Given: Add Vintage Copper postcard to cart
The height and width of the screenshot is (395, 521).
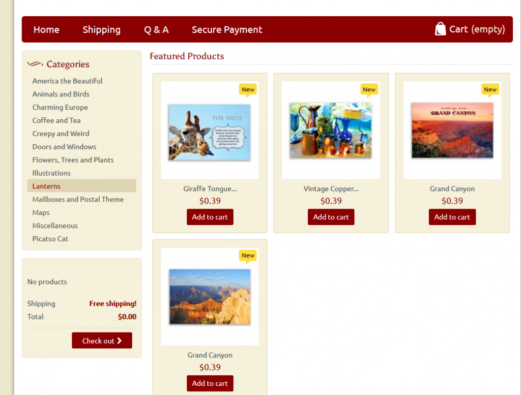Looking at the screenshot, I should (331, 217).
